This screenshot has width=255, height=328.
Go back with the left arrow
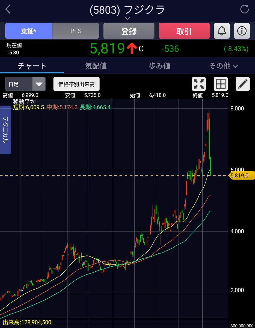click(x=8, y=9)
